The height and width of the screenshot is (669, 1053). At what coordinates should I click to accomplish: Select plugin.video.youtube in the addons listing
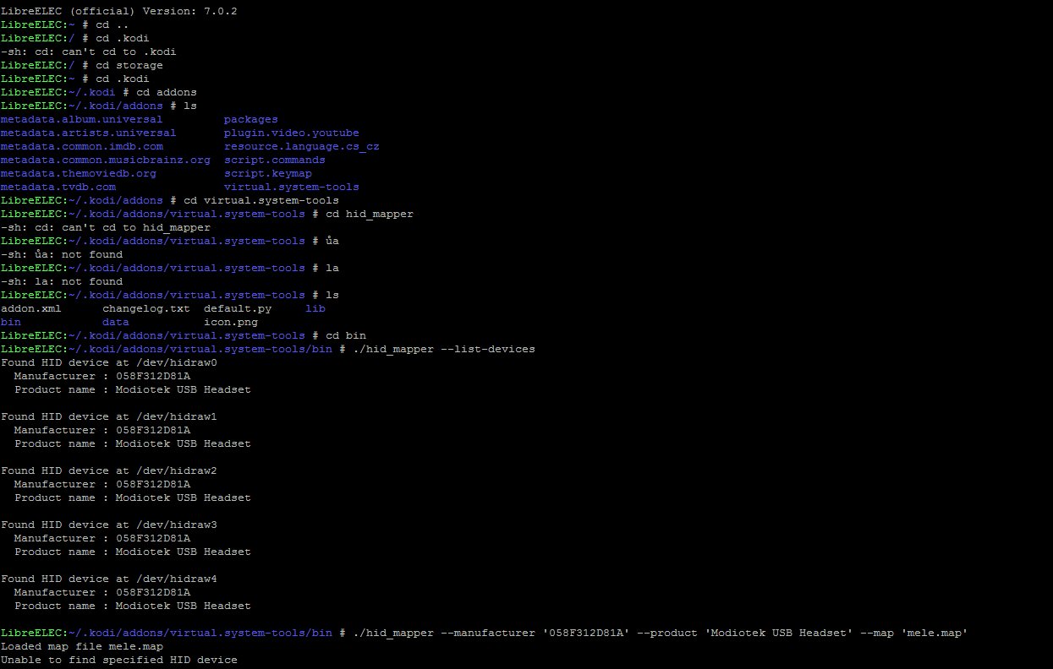[291, 133]
